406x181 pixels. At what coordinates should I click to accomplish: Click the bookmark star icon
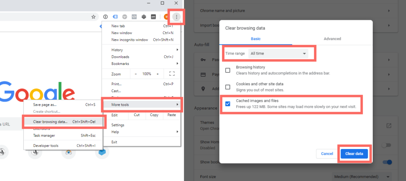[94, 17]
